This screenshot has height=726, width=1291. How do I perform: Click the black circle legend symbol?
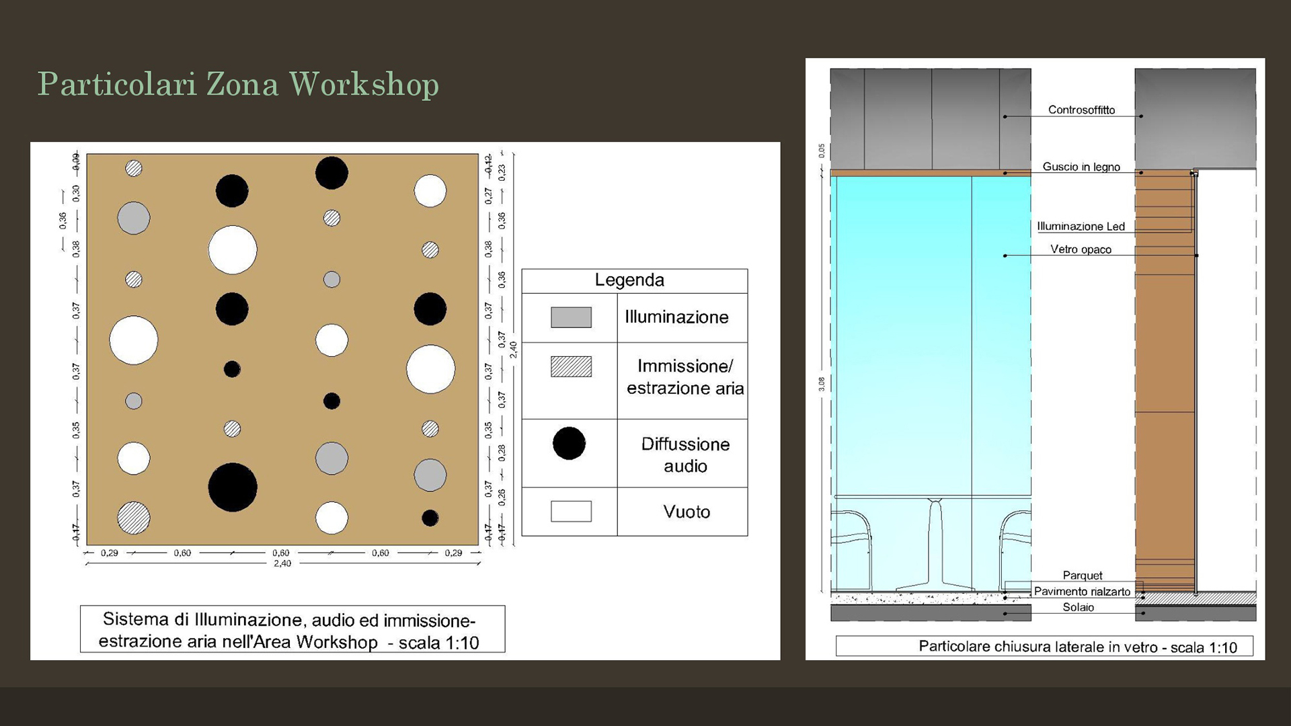click(569, 444)
